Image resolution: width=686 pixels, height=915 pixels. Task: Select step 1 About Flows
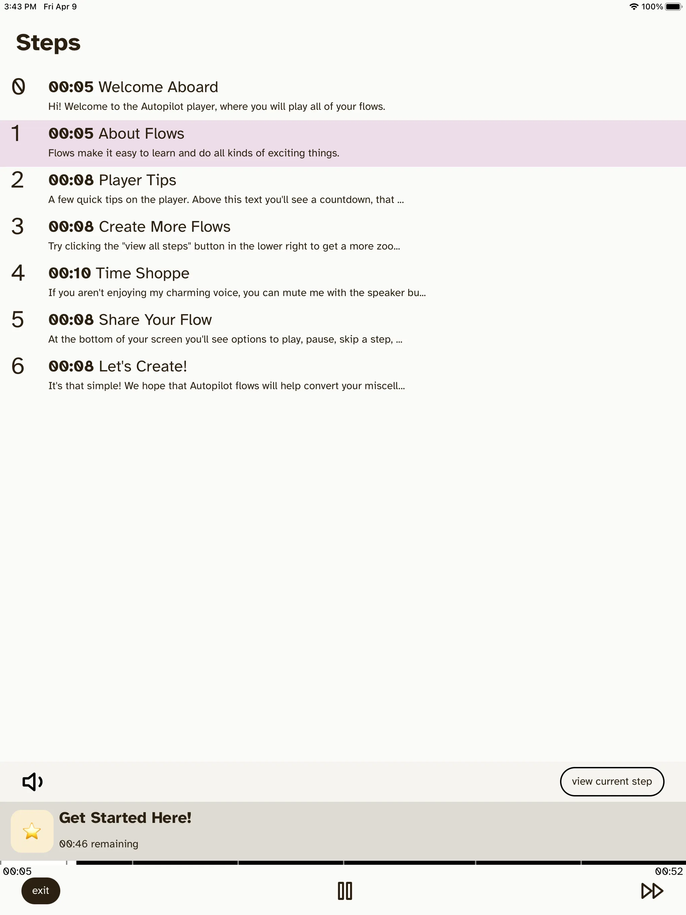[x=343, y=143]
